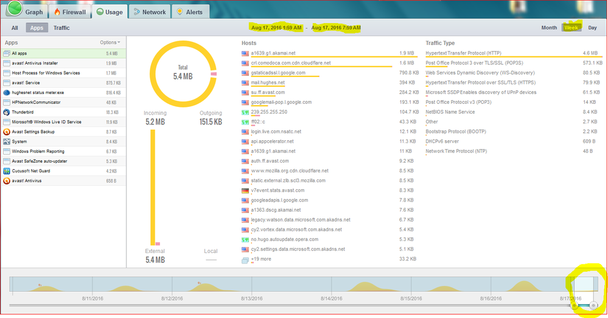Click the Avast Settings Backup icon
This screenshot has height=318, width=608.
click(x=6, y=132)
